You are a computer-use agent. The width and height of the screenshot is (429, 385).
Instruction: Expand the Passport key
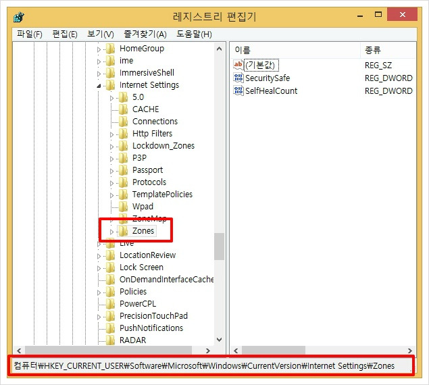(111, 171)
